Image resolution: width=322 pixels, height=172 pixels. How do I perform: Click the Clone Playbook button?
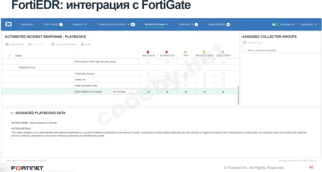tap(15, 44)
